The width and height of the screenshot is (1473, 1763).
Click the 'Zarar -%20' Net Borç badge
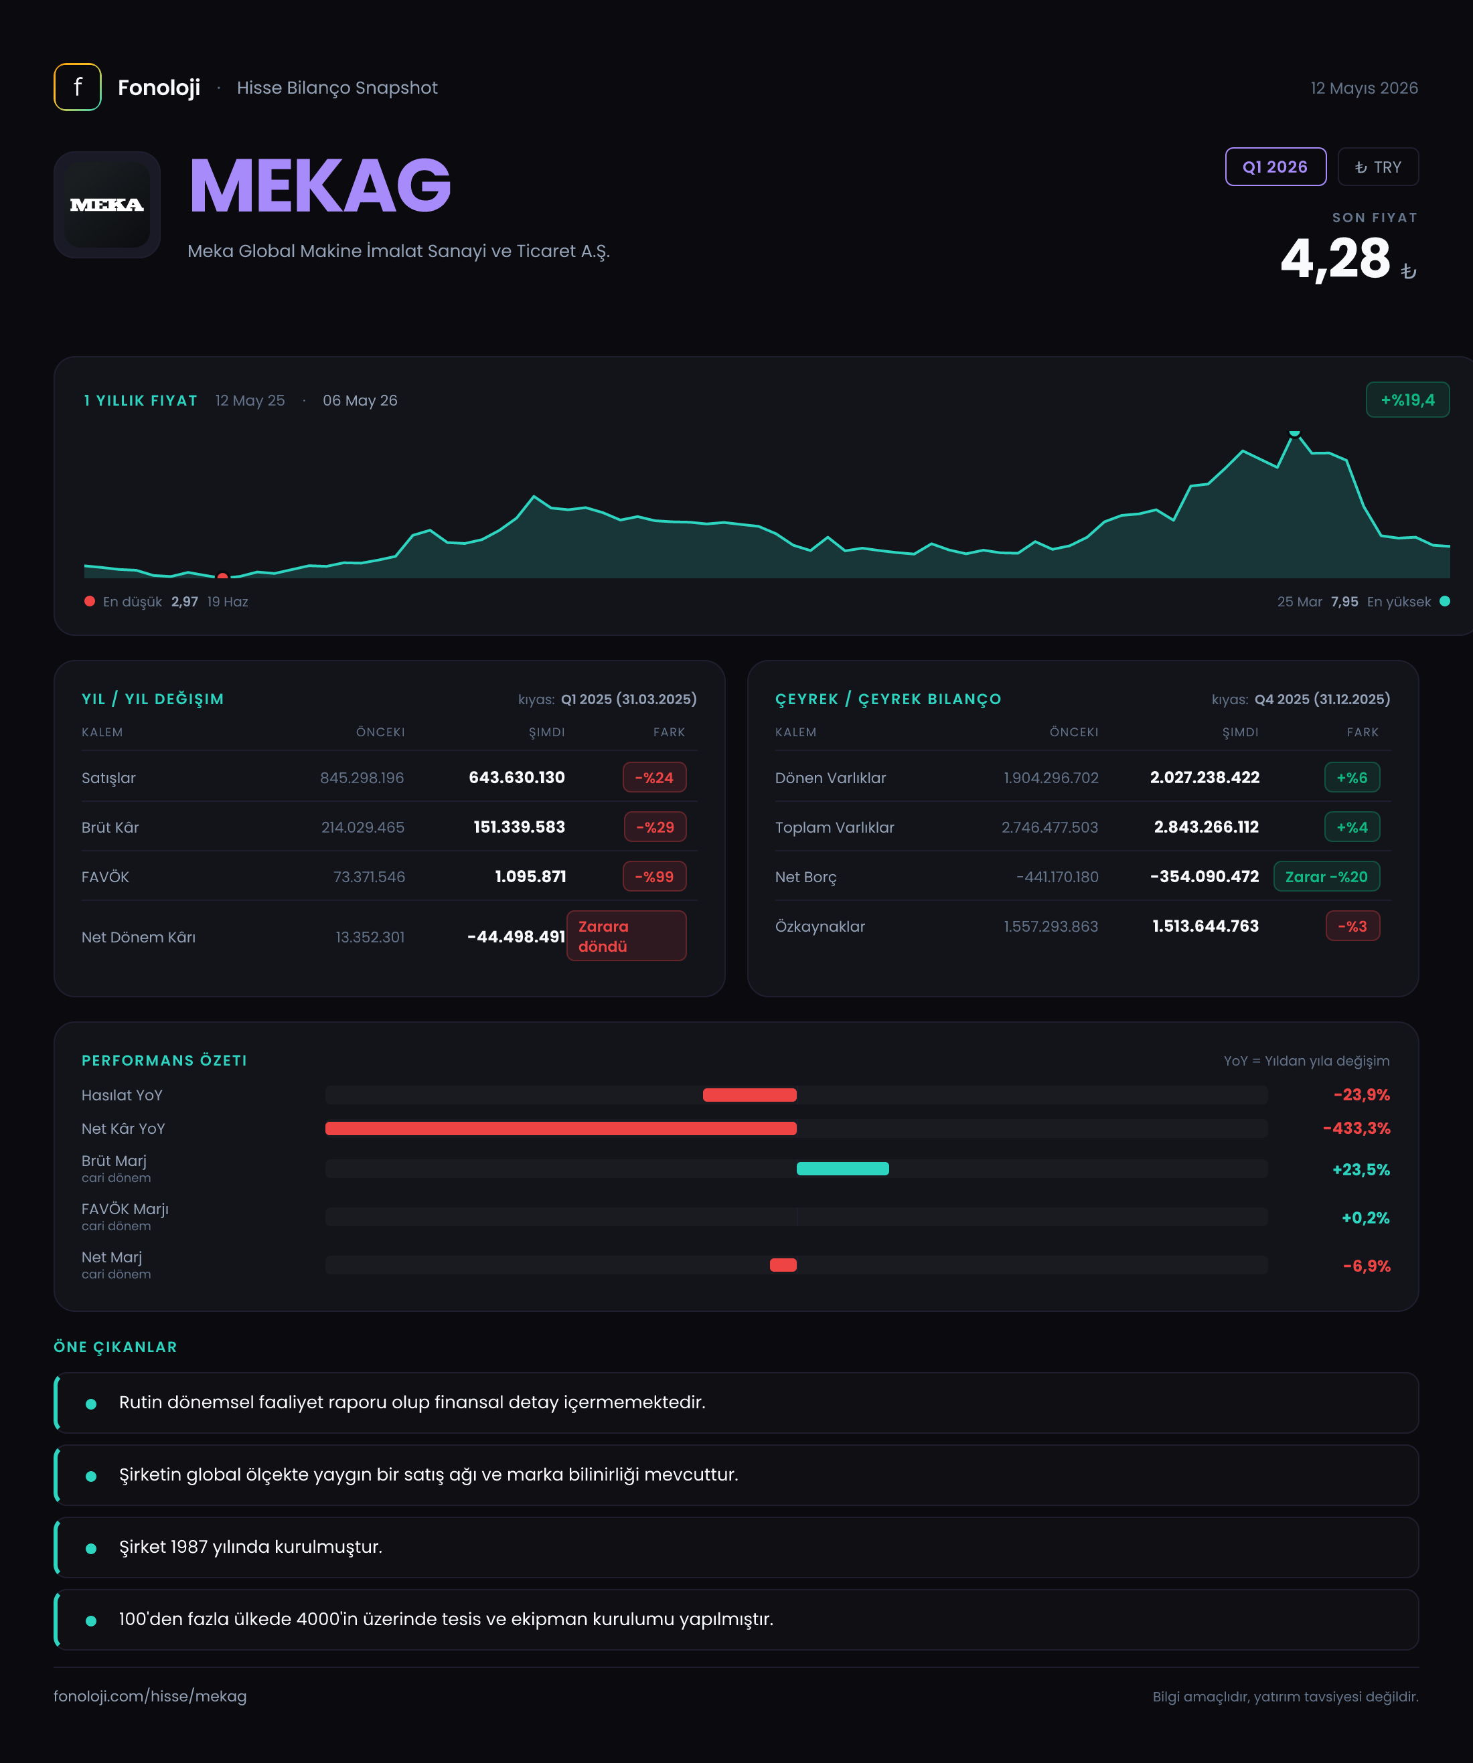(1327, 876)
